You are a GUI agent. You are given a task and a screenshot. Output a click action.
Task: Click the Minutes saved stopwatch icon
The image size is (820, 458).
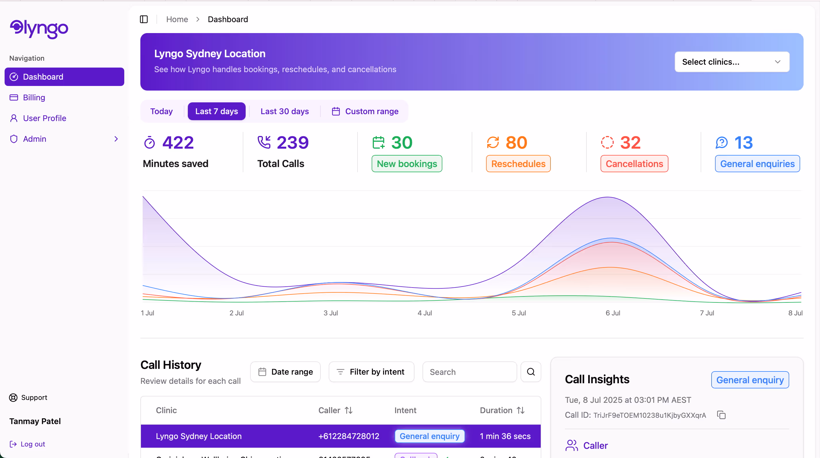coord(149,142)
